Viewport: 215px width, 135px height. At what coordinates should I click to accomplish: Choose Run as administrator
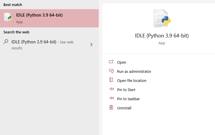coord(134,71)
